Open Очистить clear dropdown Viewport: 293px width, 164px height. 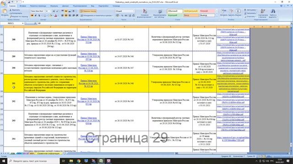(250, 16)
